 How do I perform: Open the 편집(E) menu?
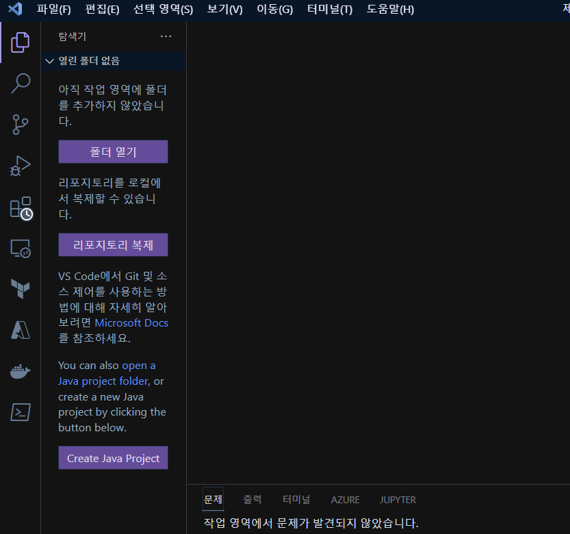pyautogui.click(x=102, y=9)
